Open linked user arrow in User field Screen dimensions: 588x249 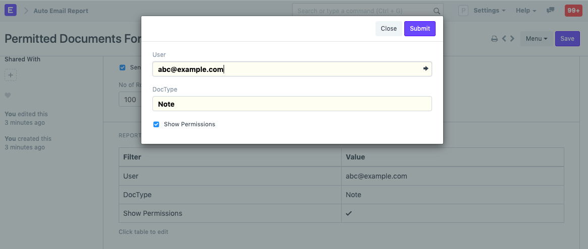pos(425,69)
